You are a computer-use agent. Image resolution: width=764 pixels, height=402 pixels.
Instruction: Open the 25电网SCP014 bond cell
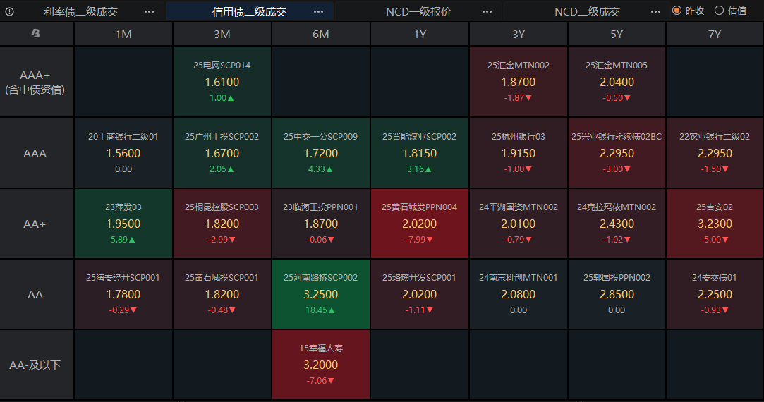coord(222,82)
